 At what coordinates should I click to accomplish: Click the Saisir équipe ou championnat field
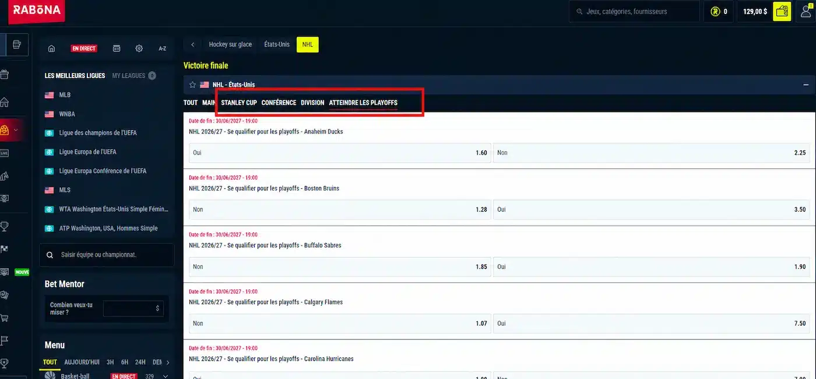pyautogui.click(x=107, y=255)
